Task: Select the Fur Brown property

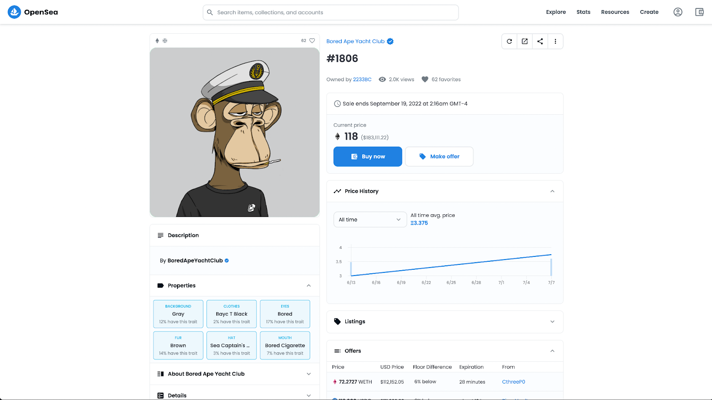Action: pos(178,345)
